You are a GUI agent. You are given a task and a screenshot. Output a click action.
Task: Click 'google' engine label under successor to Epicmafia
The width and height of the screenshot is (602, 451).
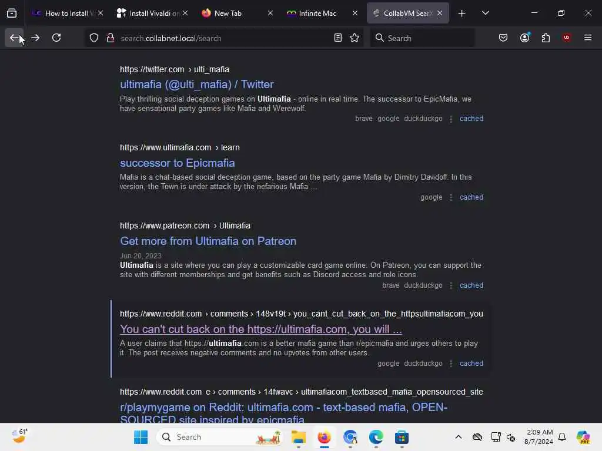coord(431,197)
